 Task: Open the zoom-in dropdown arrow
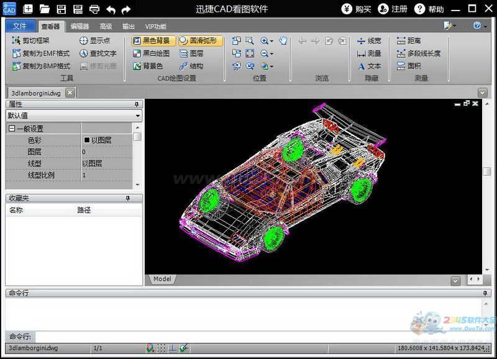[271, 41]
